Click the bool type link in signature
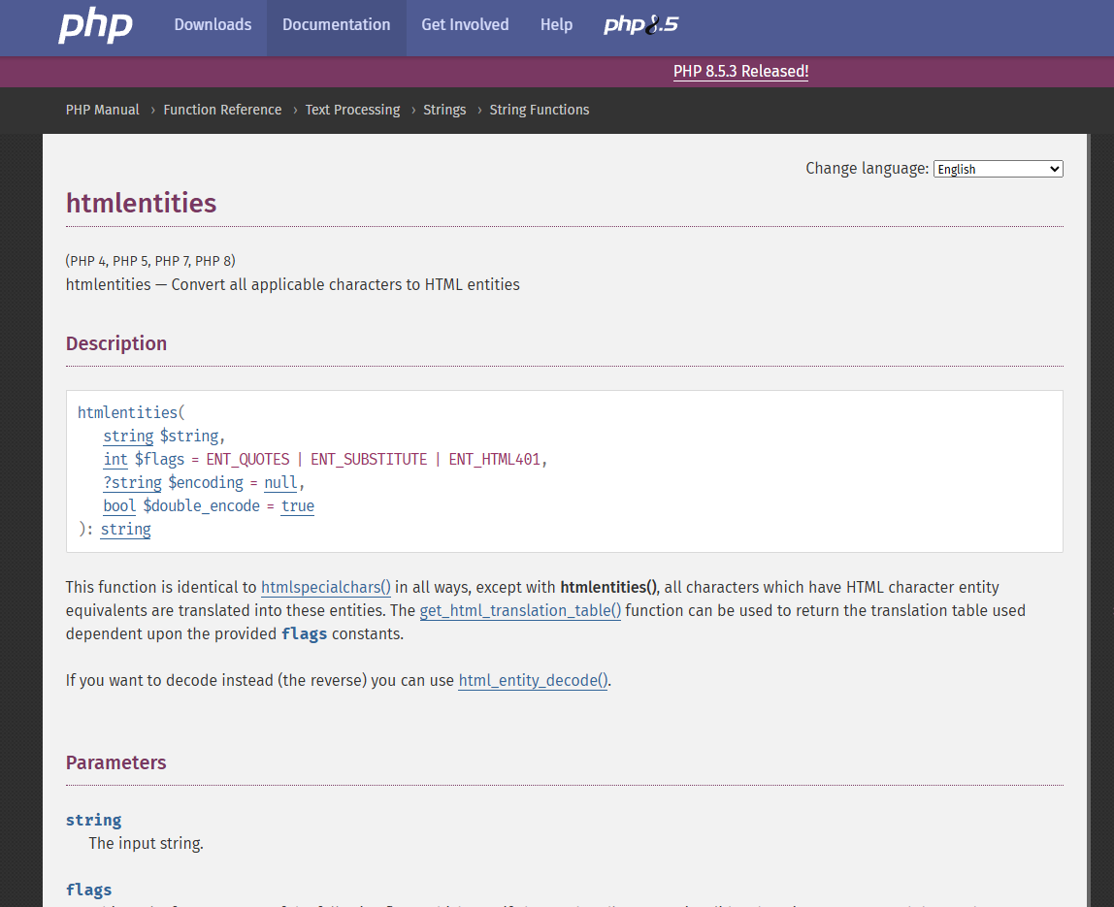This screenshot has height=907, width=1114. click(x=119, y=505)
